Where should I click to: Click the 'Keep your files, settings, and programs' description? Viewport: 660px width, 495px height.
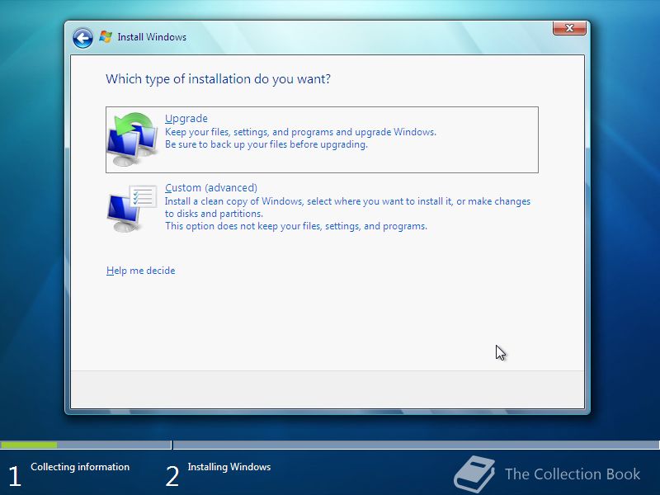(x=300, y=132)
